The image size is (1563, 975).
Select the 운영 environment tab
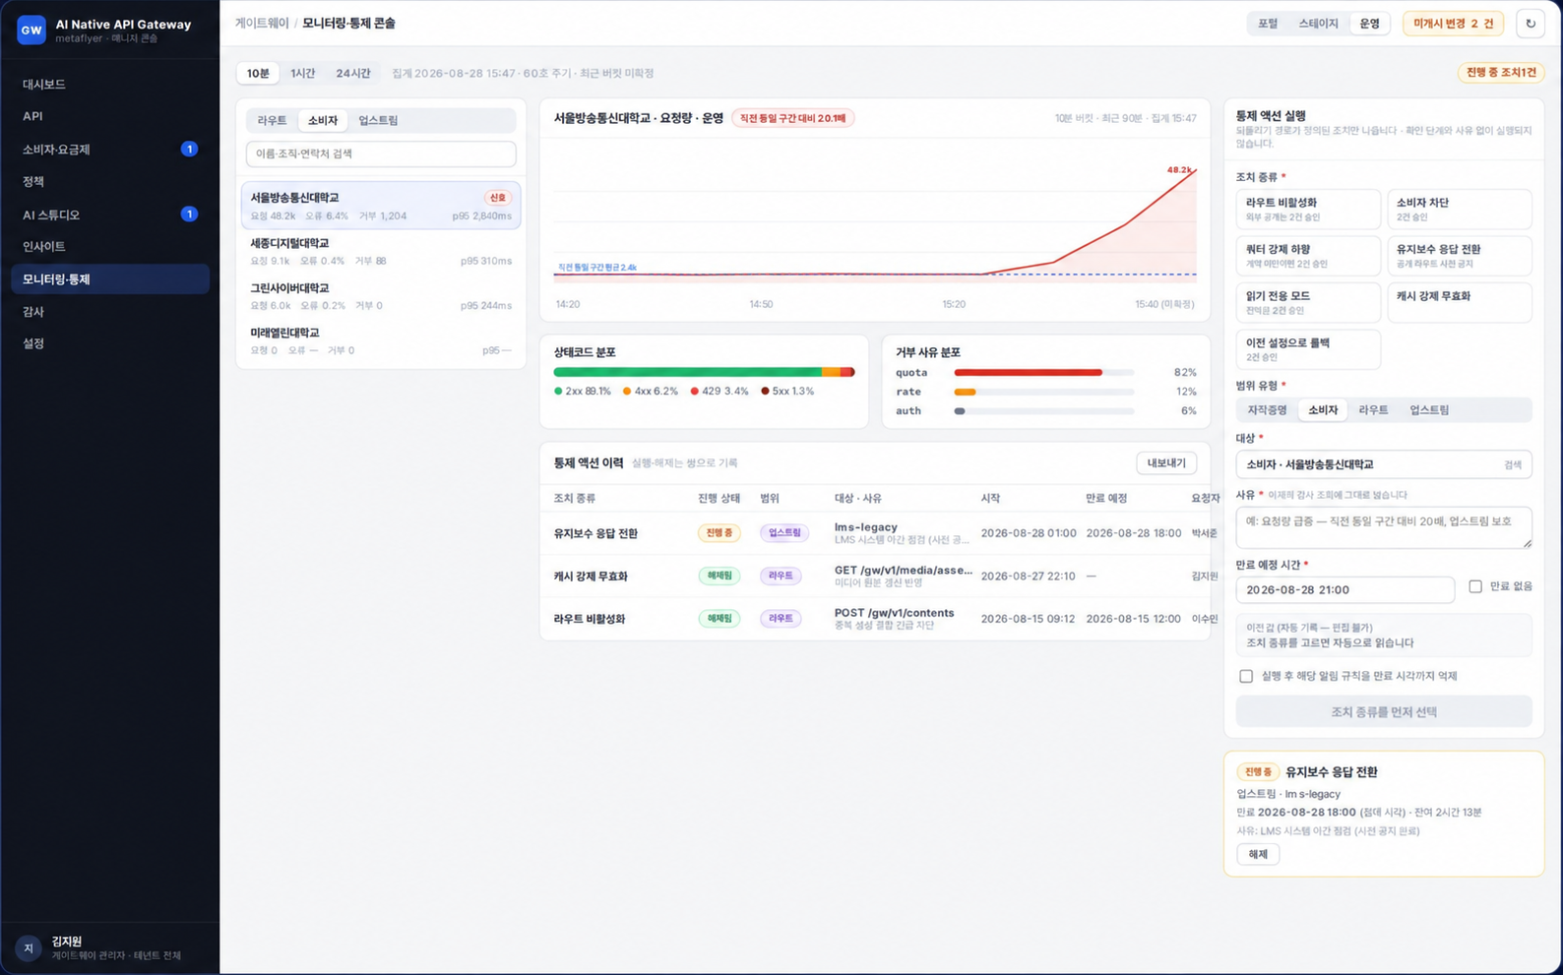click(1370, 24)
